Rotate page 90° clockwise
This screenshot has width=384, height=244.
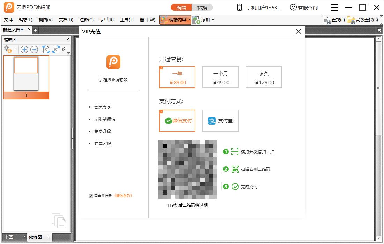click(56, 49)
